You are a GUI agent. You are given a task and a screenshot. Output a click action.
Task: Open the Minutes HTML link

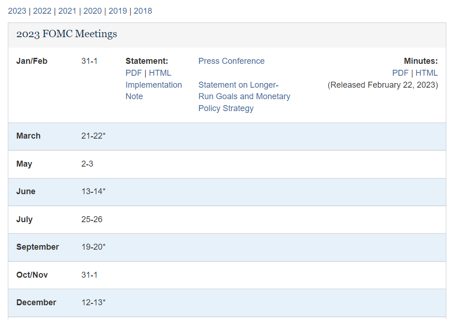[427, 73]
